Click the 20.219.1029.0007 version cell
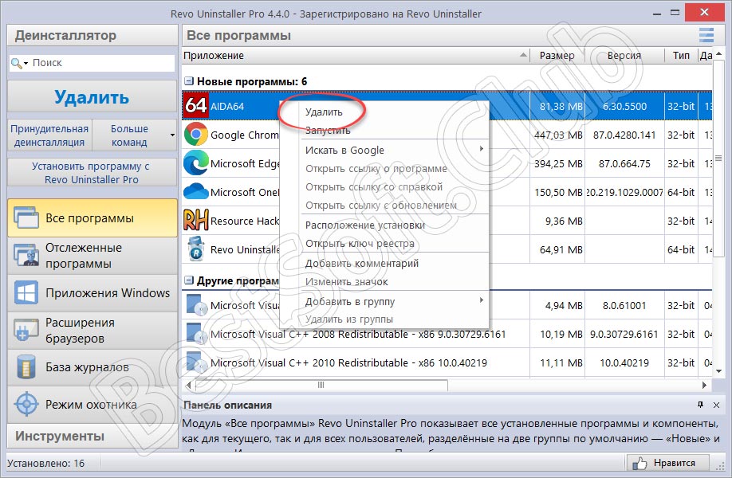This screenshot has width=732, height=478. (624, 192)
